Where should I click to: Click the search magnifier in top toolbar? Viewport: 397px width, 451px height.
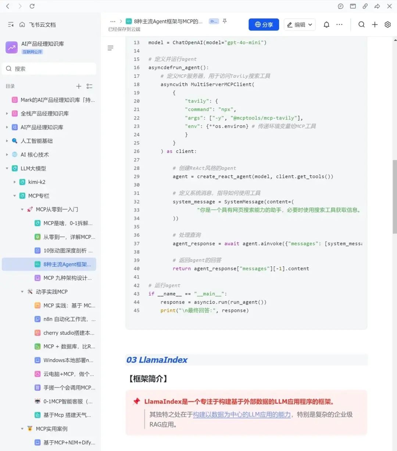coord(362,25)
